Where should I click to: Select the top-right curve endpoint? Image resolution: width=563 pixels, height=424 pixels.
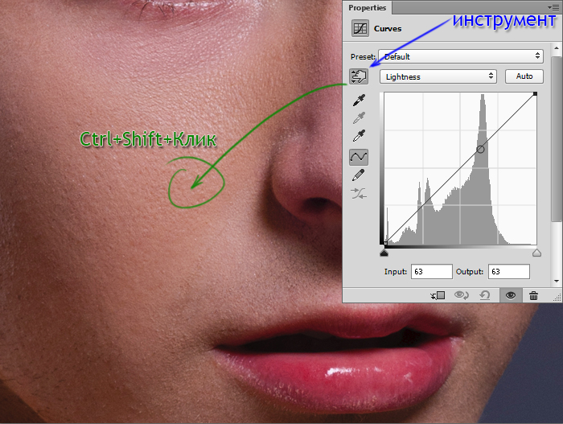(x=535, y=94)
